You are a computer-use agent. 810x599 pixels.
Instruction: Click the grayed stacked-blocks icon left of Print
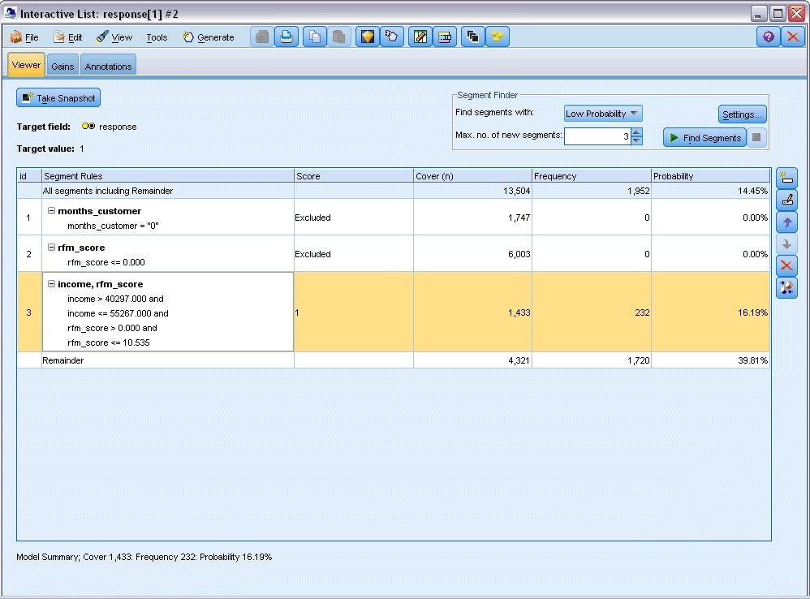click(262, 37)
